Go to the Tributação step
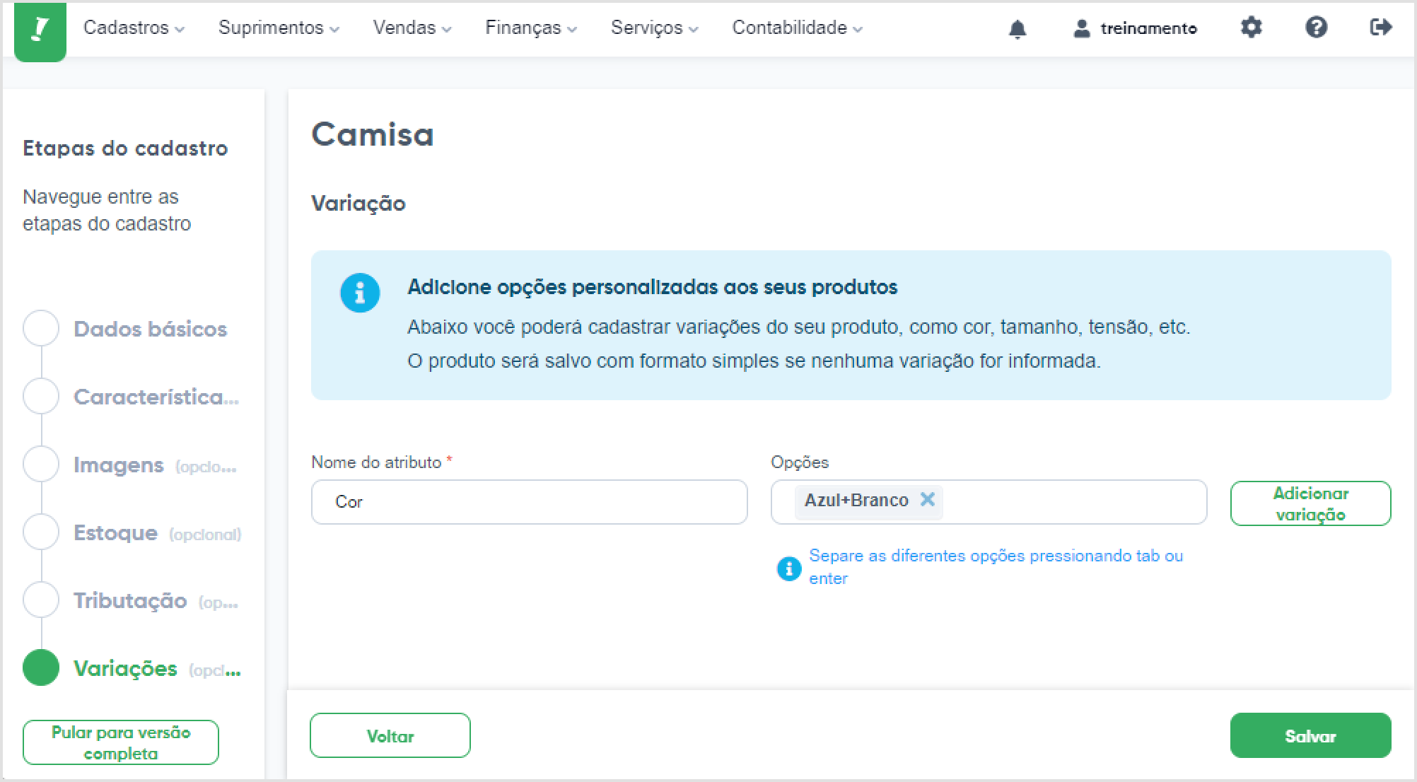Screen dimensions: 1417x782 [130, 600]
